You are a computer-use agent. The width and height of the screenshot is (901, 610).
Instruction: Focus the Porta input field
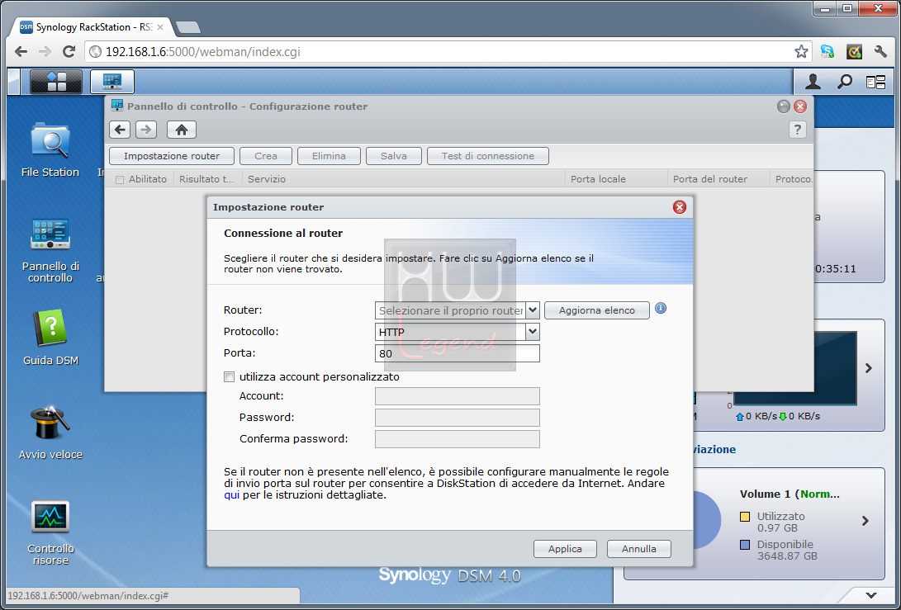coord(458,353)
